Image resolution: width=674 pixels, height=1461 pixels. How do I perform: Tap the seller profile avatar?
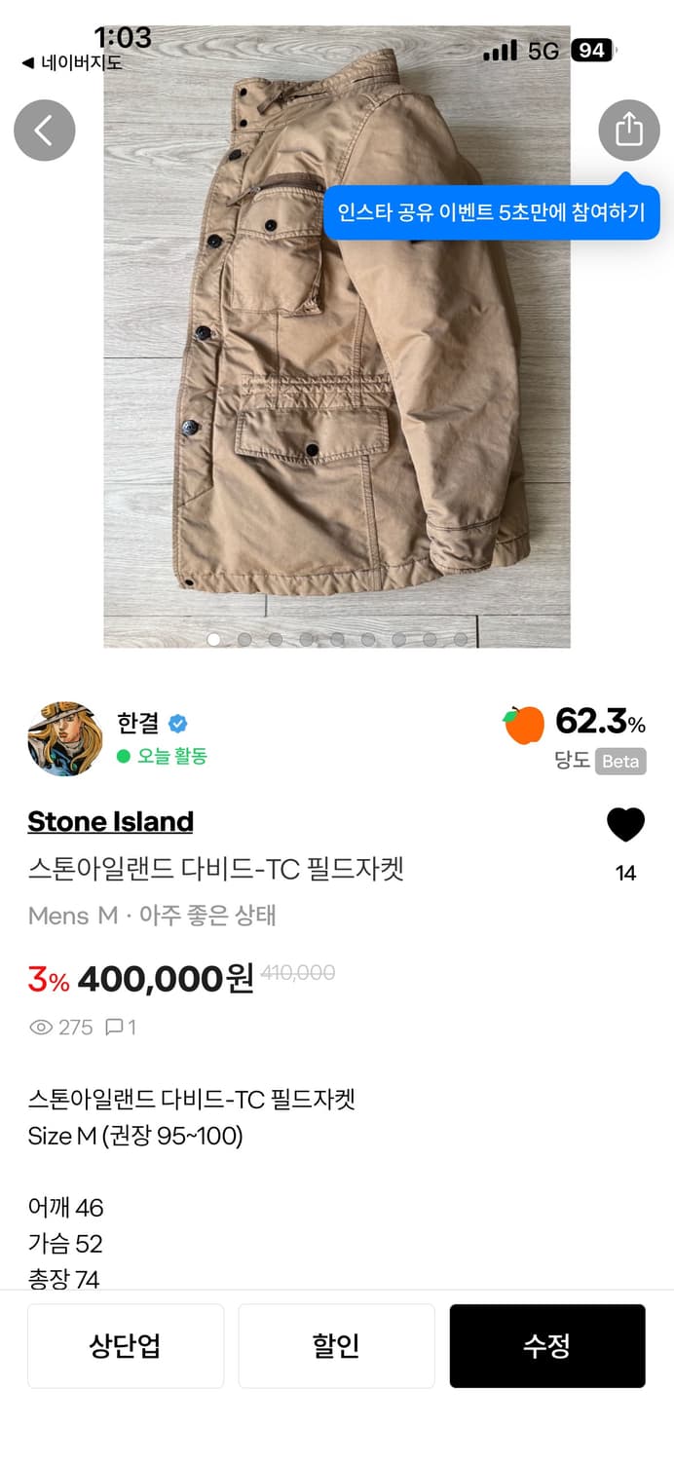65,739
